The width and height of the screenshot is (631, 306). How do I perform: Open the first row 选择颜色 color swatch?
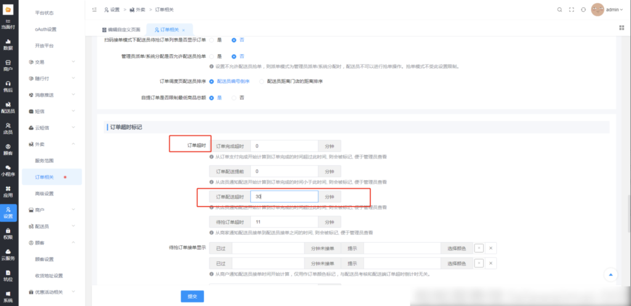pyautogui.click(x=479, y=248)
